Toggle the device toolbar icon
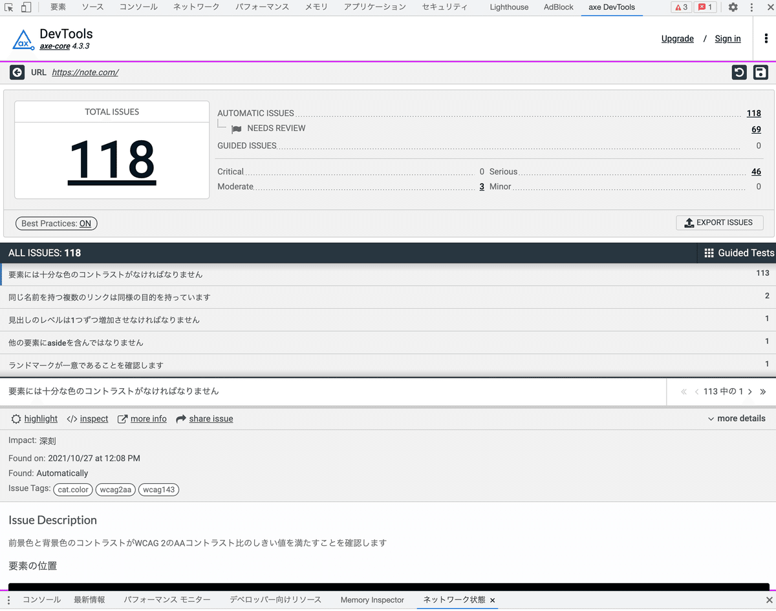776x611 pixels. click(25, 7)
